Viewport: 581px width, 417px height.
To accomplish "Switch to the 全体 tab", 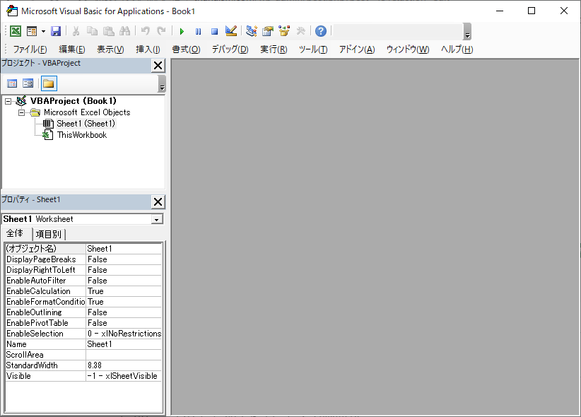I will pyautogui.click(x=15, y=233).
